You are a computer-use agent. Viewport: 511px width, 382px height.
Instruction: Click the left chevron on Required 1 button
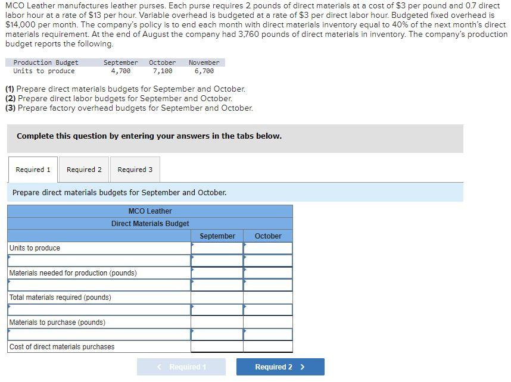[x=159, y=367]
